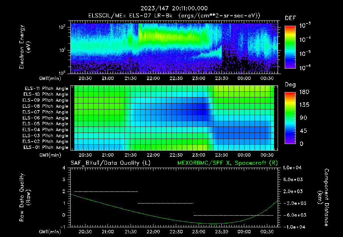
Task: Click the ELS-10 Pitch Angle row label
Action: (x=46, y=94)
